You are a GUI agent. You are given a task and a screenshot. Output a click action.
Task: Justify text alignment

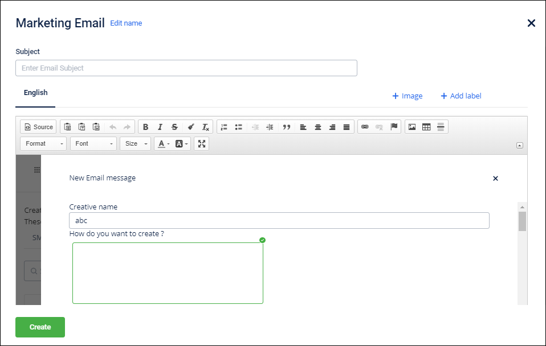347,127
